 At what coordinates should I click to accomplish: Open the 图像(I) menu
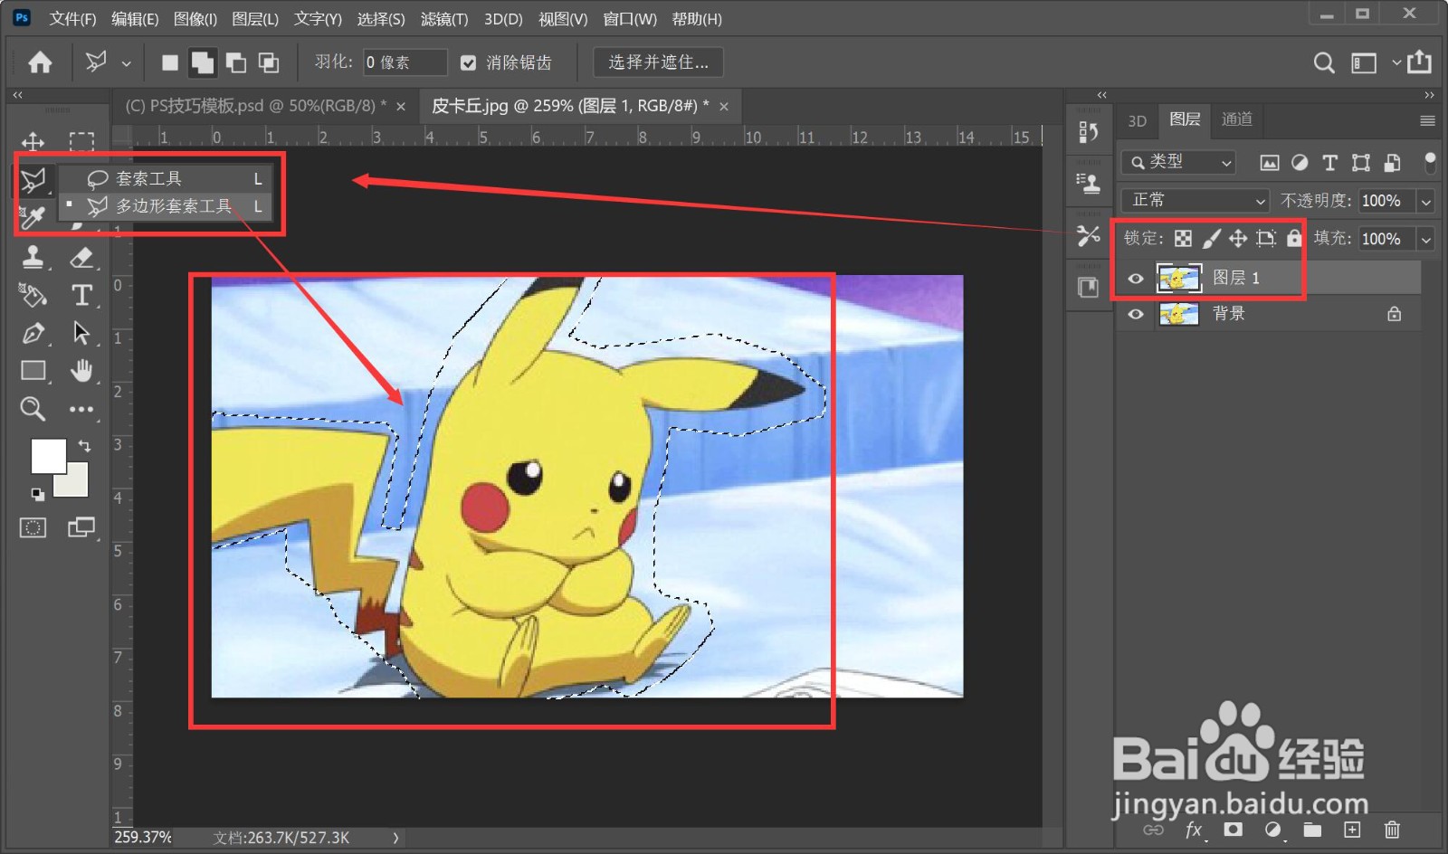point(195,19)
